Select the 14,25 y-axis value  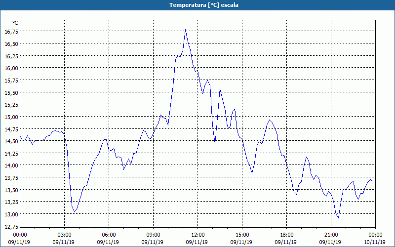[11, 153]
